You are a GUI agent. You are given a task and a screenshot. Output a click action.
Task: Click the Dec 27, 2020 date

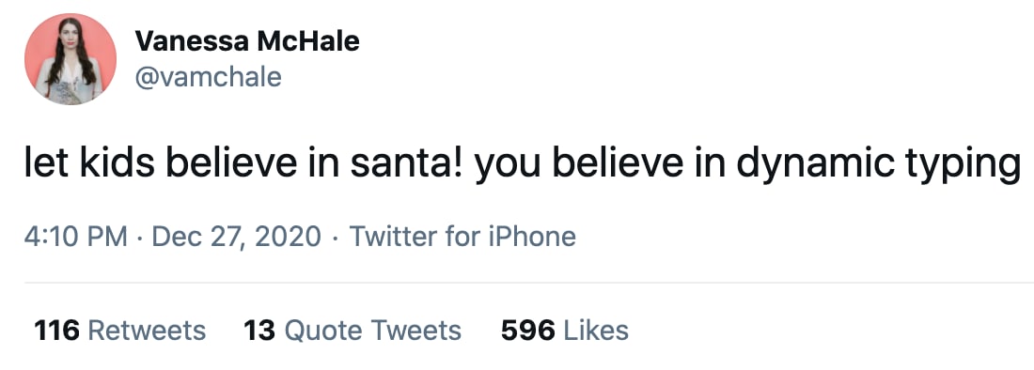236,237
